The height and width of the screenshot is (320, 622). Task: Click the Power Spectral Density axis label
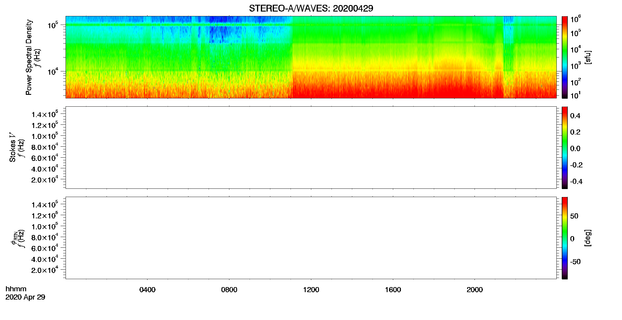[28, 57]
